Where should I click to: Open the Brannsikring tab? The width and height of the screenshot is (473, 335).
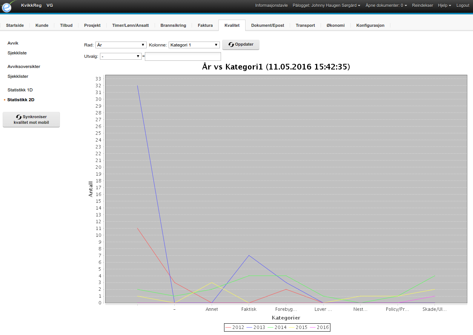(x=173, y=25)
